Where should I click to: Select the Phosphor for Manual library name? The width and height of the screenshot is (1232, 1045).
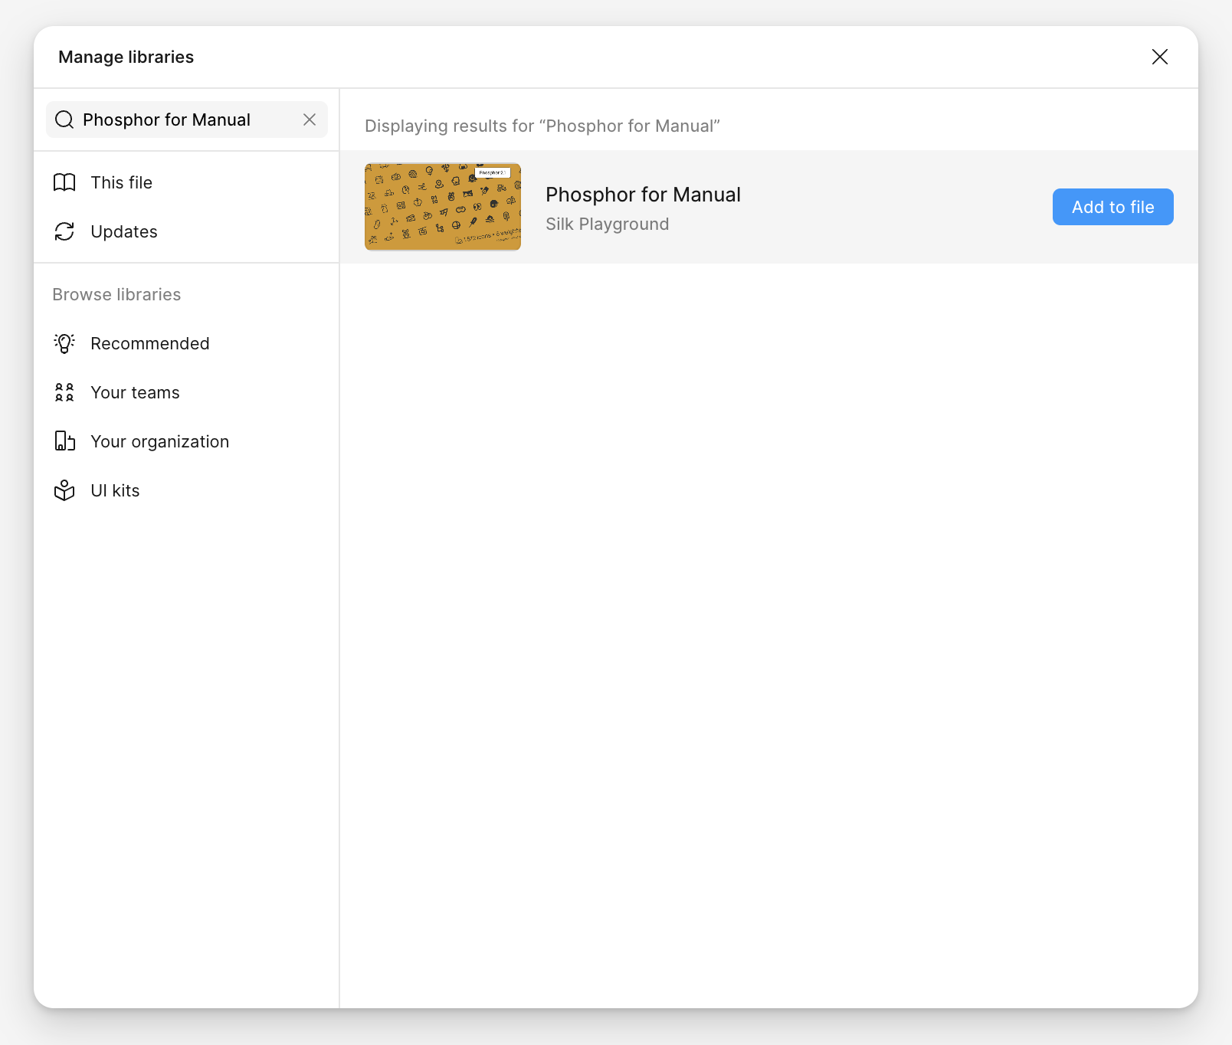point(643,195)
